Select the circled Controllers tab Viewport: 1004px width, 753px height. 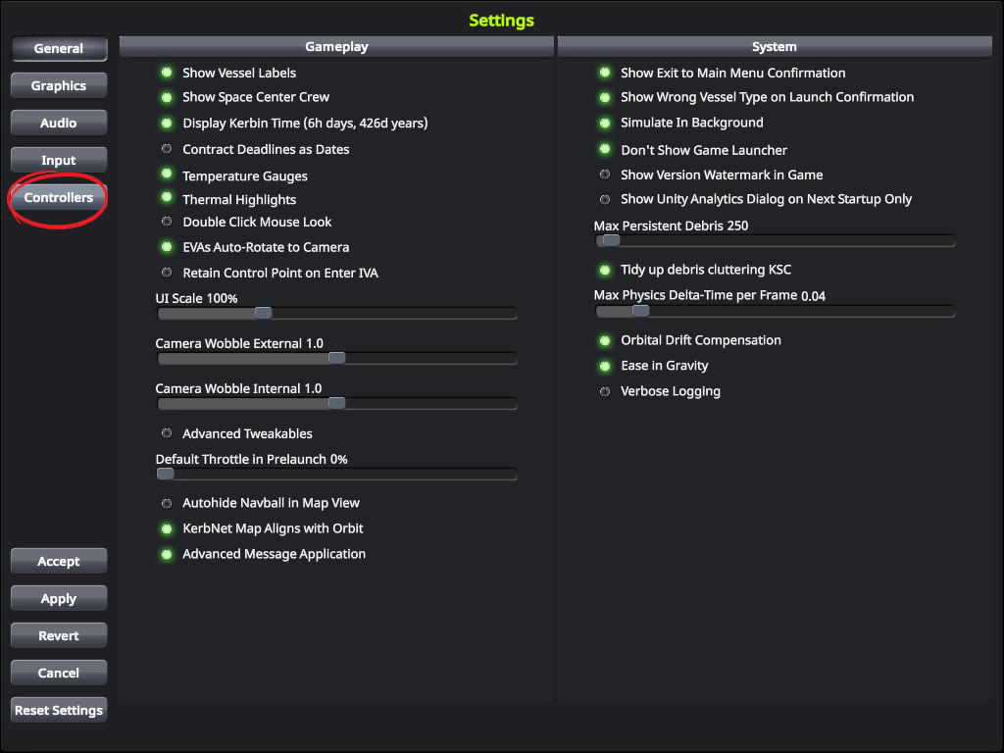coord(59,198)
